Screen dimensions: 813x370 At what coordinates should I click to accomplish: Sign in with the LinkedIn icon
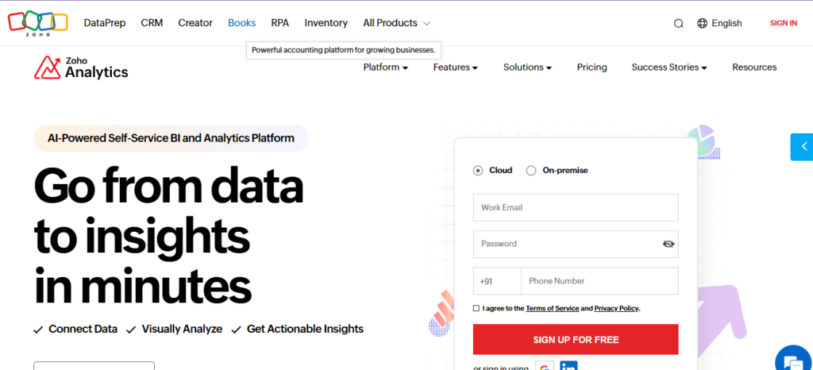568,366
